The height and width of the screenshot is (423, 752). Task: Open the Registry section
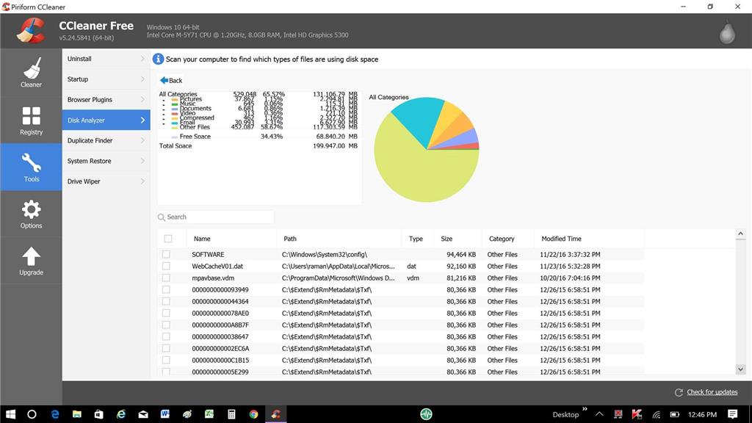tap(31, 120)
